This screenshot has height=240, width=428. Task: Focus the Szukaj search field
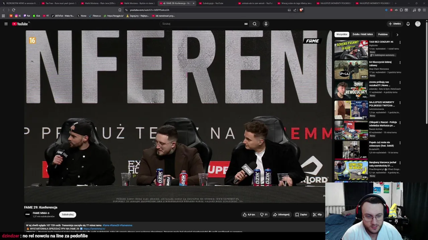[x=202, y=24]
